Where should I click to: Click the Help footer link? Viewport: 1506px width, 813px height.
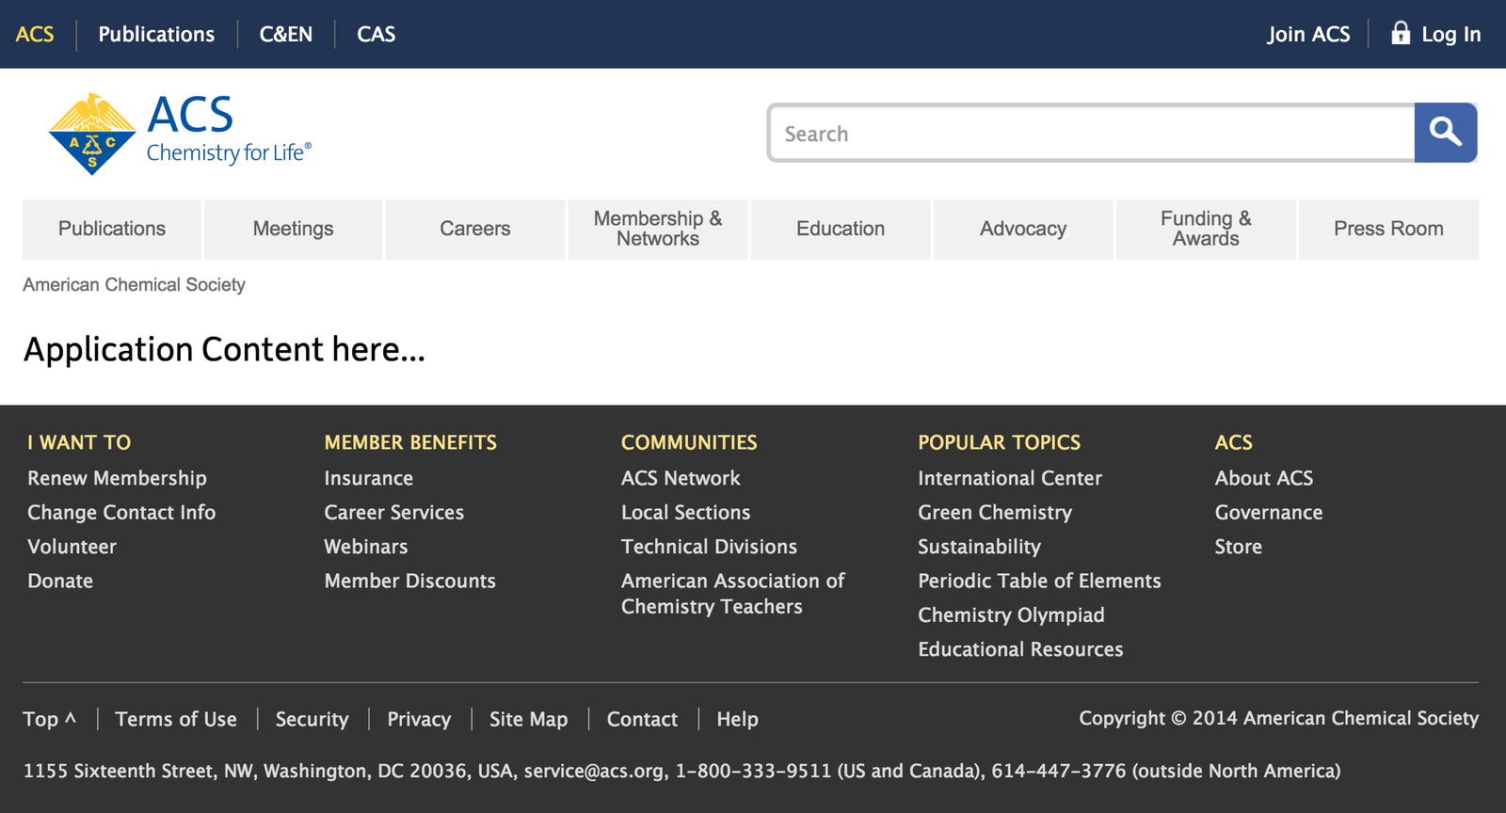(x=737, y=719)
